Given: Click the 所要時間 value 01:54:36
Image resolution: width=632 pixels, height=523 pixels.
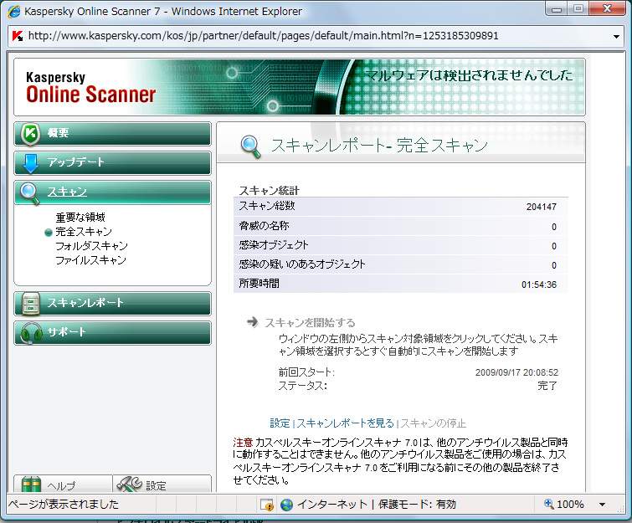Looking at the screenshot, I should pos(539,285).
